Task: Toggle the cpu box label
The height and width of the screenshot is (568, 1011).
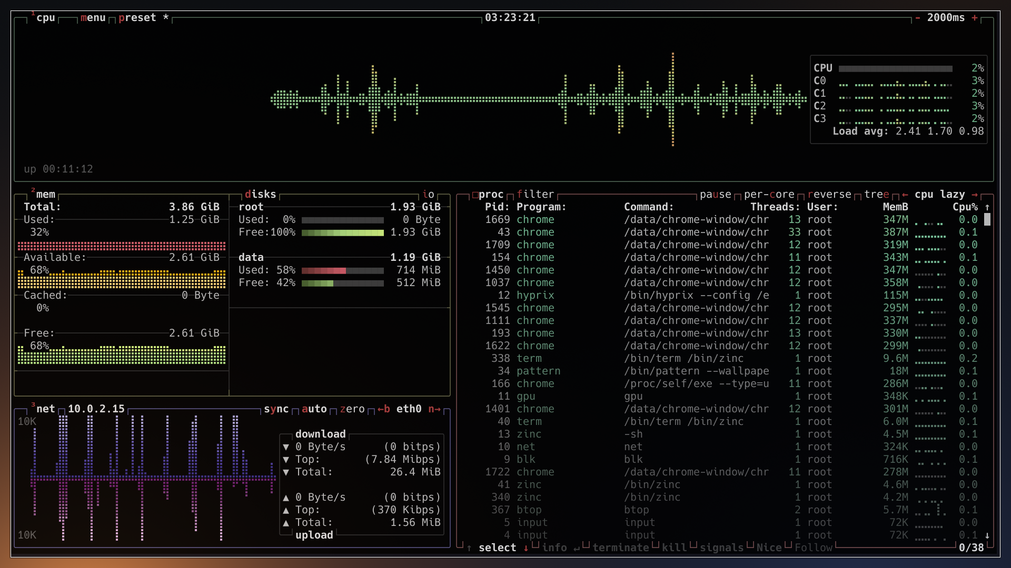Action: tap(43, 17)
